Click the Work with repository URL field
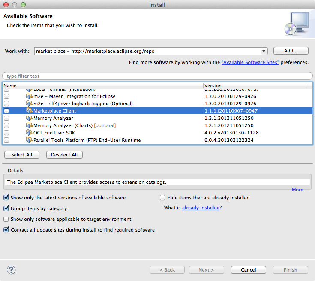Image resolution: width=315 pixels, height=281 pixels. (147, 51)
